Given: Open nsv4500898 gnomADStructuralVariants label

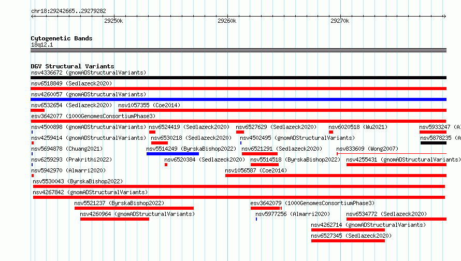Looking at the screenshot, I should point(89,127).
